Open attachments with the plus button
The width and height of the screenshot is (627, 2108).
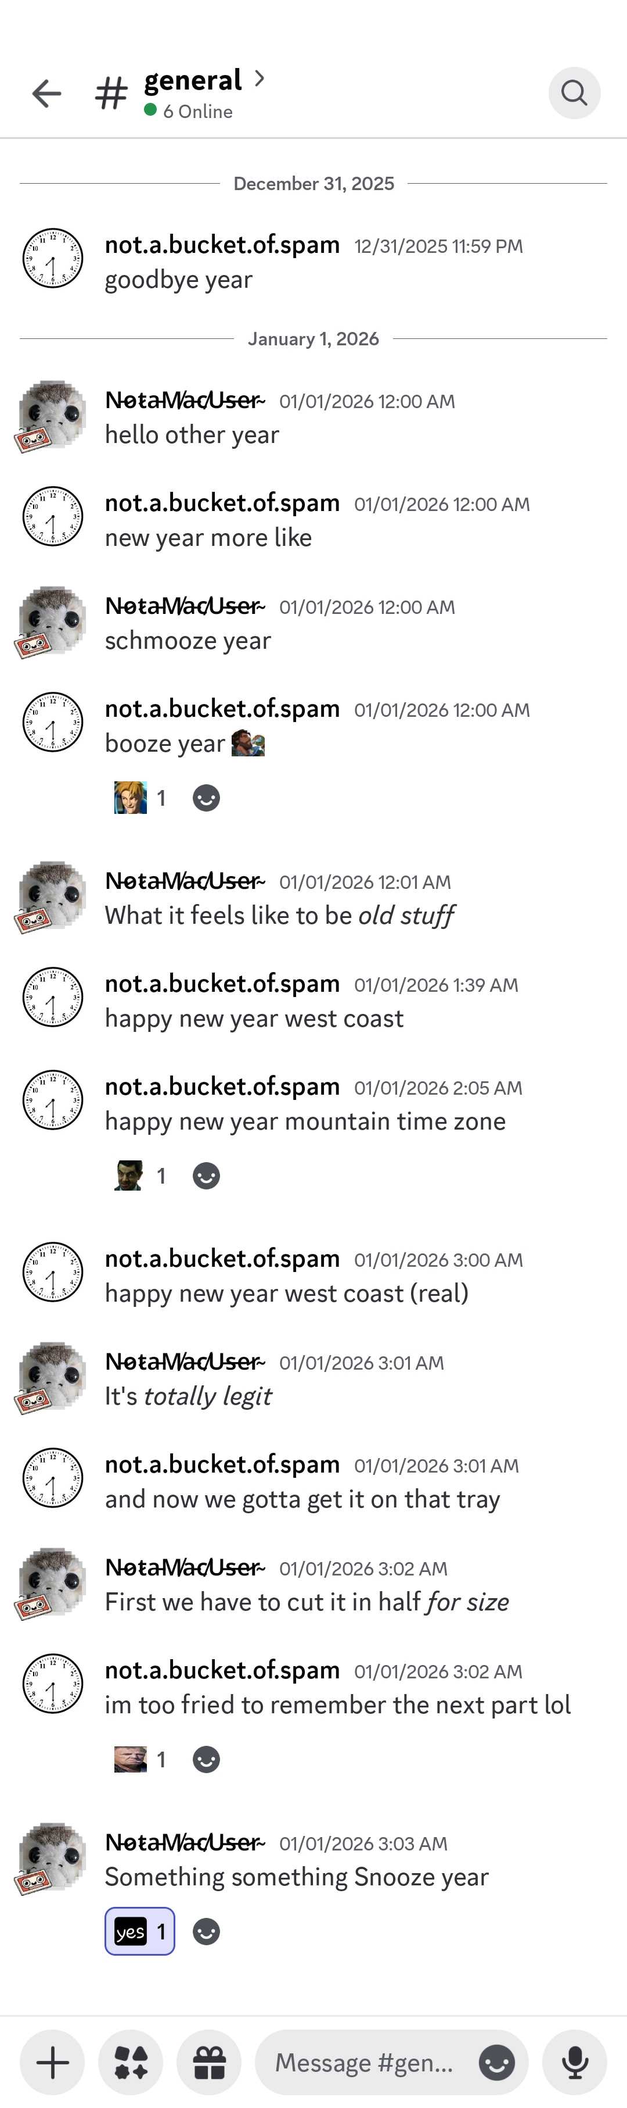pos(52,2061)
